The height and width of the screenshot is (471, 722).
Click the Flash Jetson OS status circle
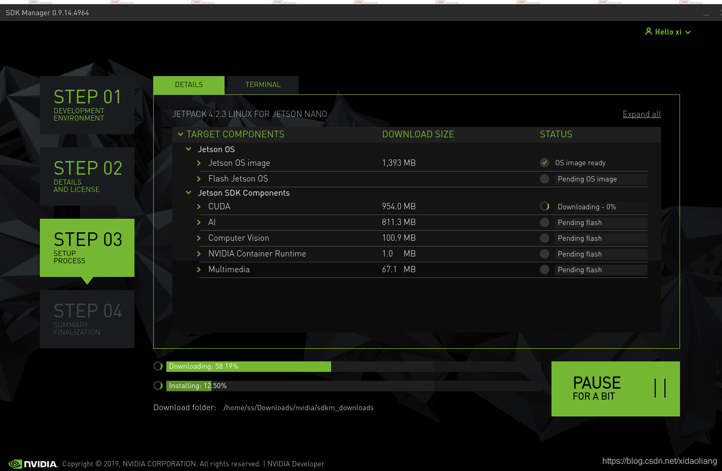(545, 179)
